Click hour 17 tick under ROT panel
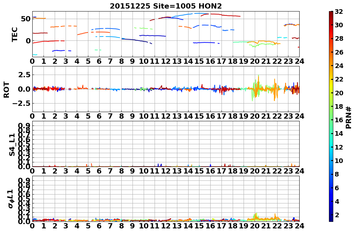Screen dimensions: 355x233 click(x=222, y=116)
